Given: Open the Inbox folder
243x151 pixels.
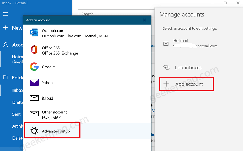Looking at the screenshot, I should [x=12, y=90].
